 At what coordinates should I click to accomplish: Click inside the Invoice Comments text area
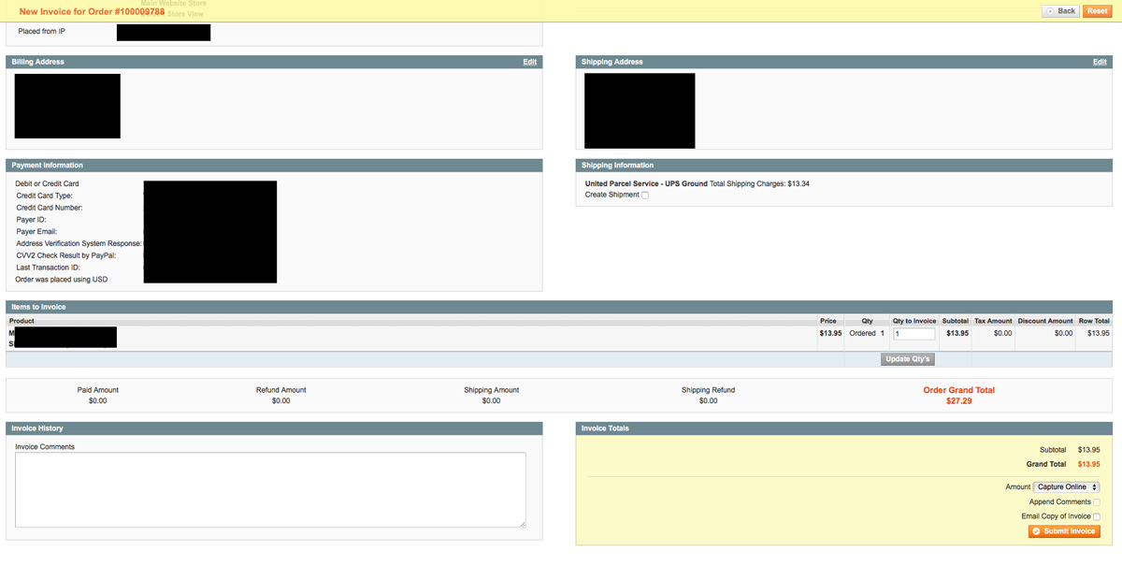pos(271,486)
